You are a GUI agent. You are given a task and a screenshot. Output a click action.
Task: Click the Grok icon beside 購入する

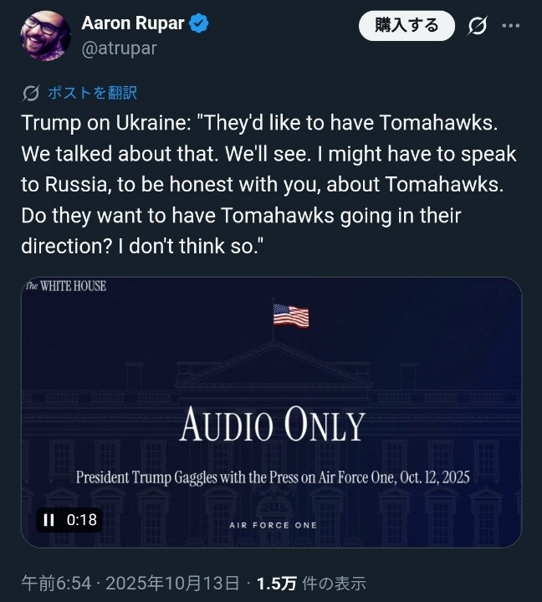click(477, 26)
